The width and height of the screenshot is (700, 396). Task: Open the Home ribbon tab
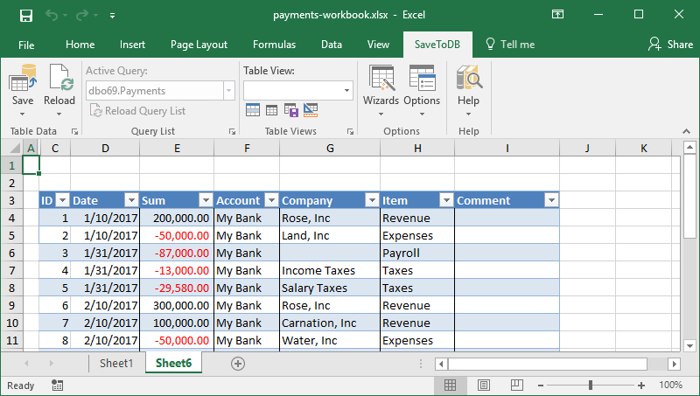(x=80, y=45)
